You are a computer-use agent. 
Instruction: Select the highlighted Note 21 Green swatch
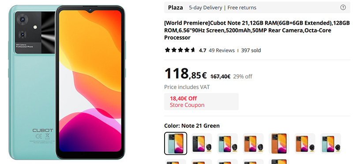point(176,144)
